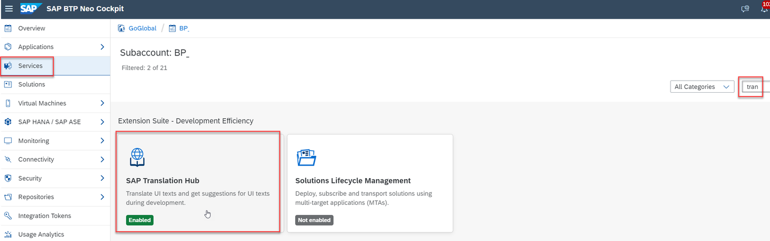Select Services in the sidebar
This screenshot has height=241, width=770.
(x=30, y=66)
